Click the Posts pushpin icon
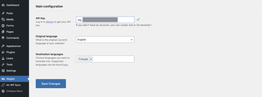 tap(3, 13)
